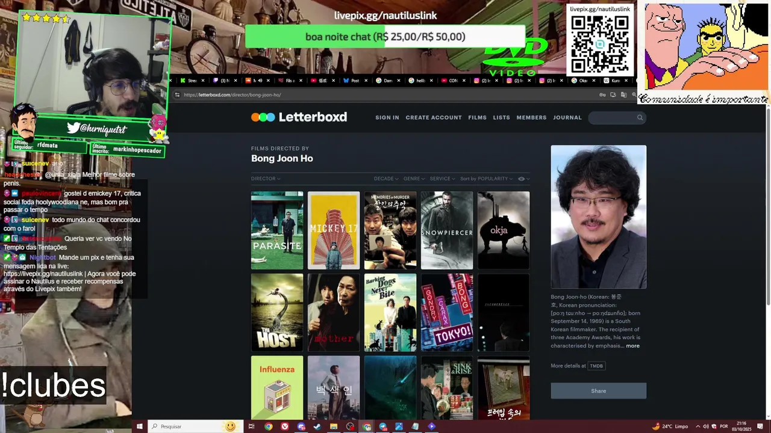Screen dimensions: 771x433
Task: Open the Windows Start menu
Action: tap(140, 426)
